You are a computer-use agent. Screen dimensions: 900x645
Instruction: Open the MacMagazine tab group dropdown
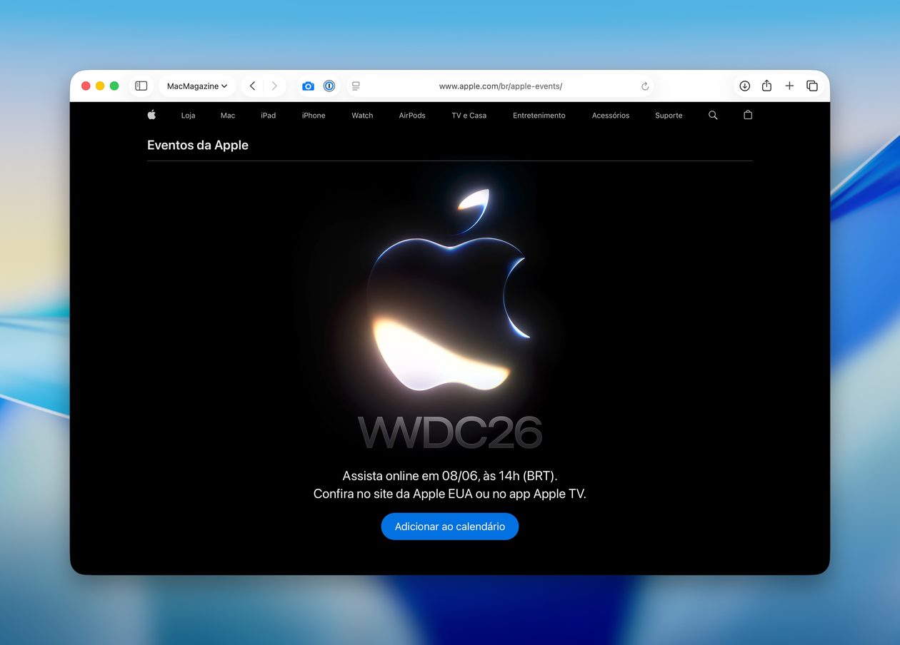(x=197, y=86)
